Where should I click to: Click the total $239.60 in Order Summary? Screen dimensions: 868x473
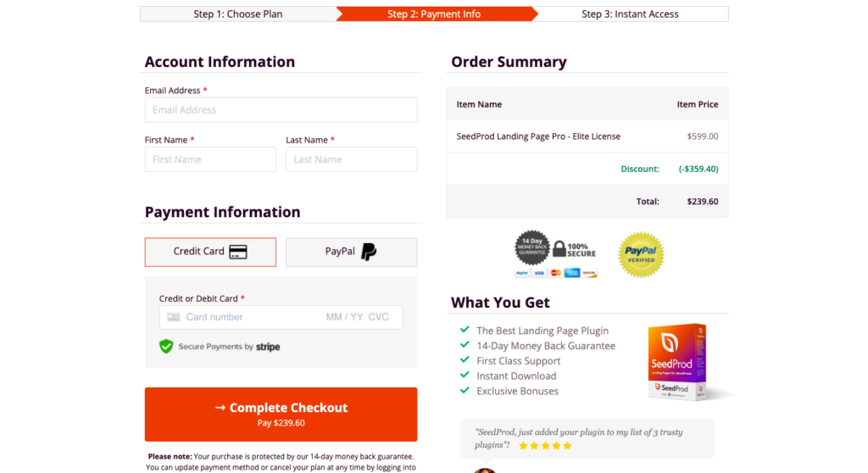pyautogui.click(x=703, y=202)
